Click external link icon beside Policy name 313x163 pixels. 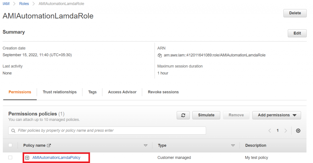click(x=49, y=146)
